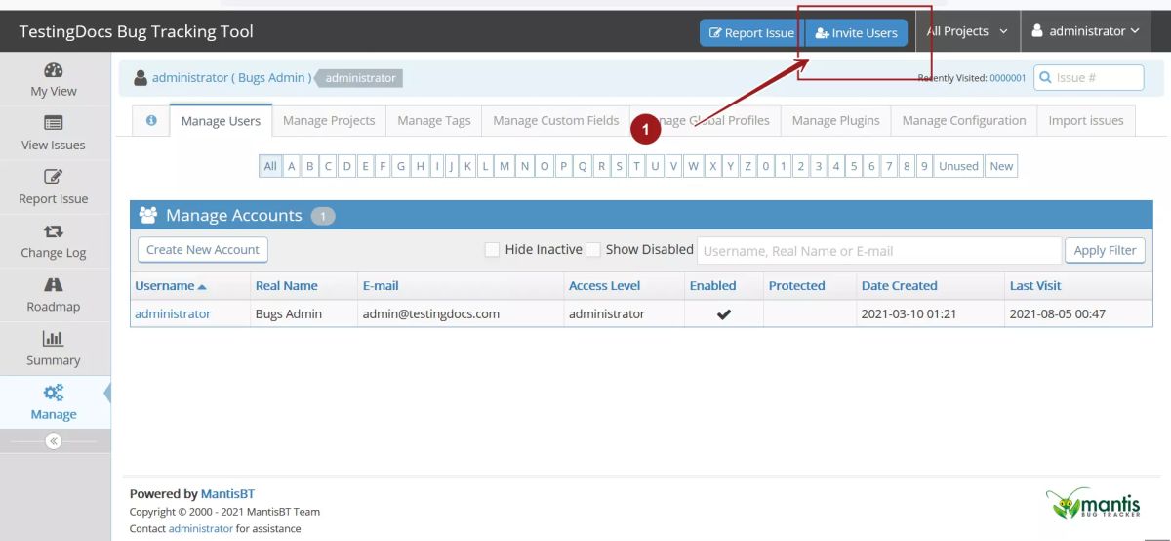Filter users by New
The height and width of the screenshot is (541, 1171).
pos(1001,166)
